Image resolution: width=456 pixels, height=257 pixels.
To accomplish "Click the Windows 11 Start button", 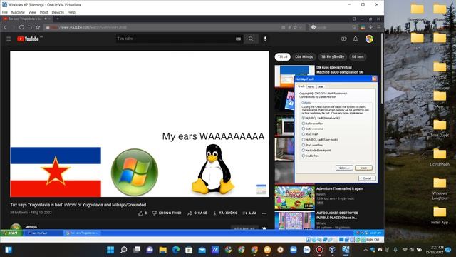I will tap(110, 250).
